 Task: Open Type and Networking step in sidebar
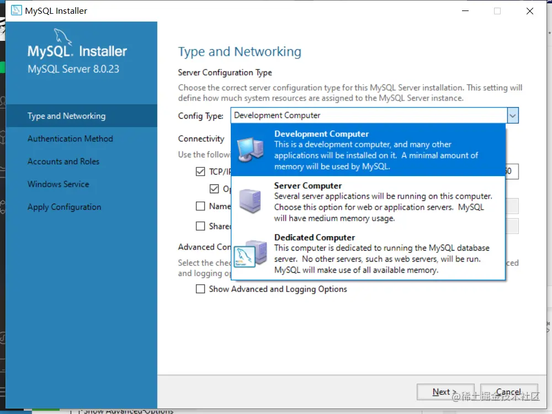point(81,116)
